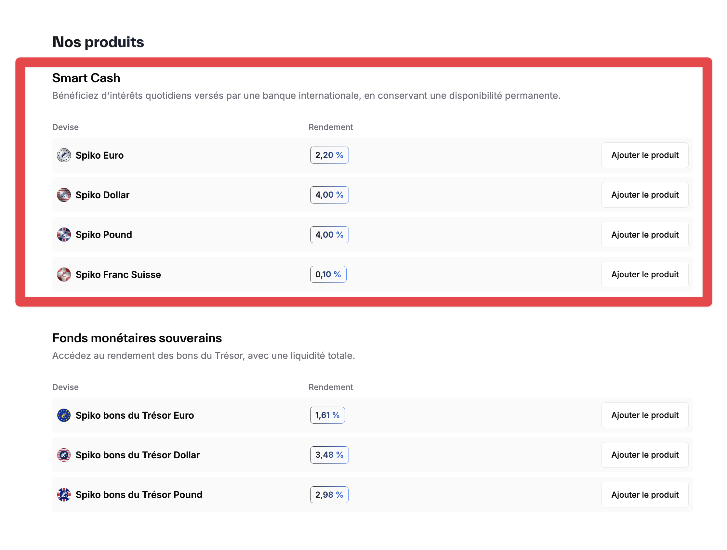727x550 pixels.
Task: Add Spiko bons du Trésor Dollar
Action: (644, 455)
